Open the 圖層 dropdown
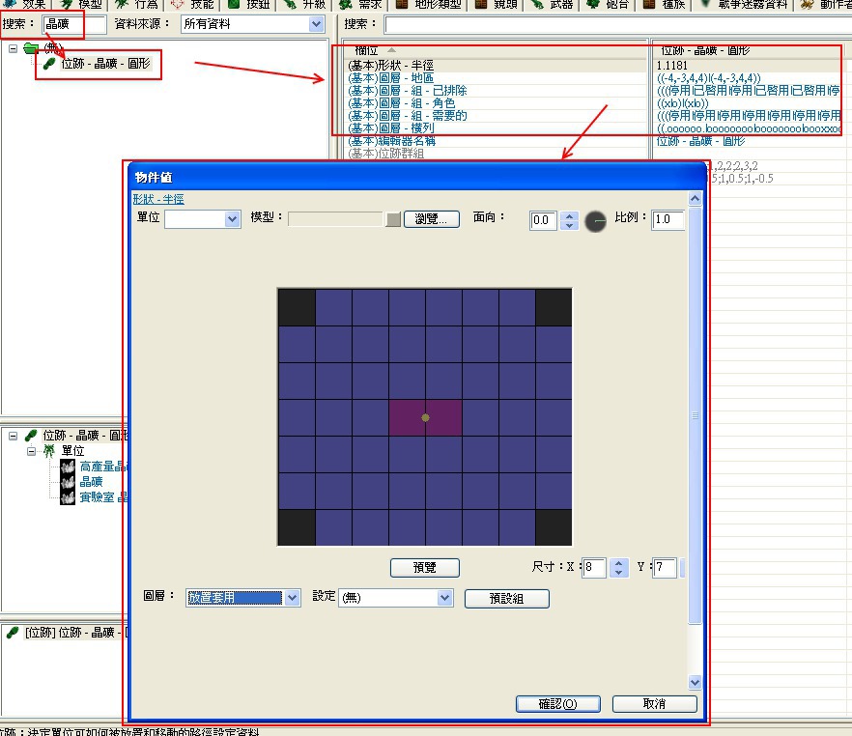Image resolution: width=852 pixels, height=736 pixels. [242, 598]
